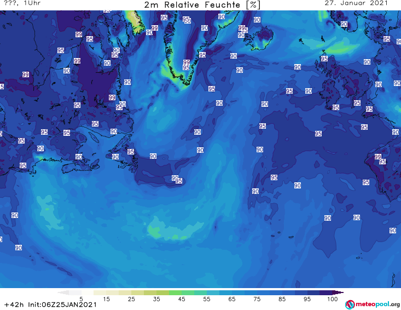Select the '+42h' forecast hour label
The image size is (401, 310).
click(14, 305)
